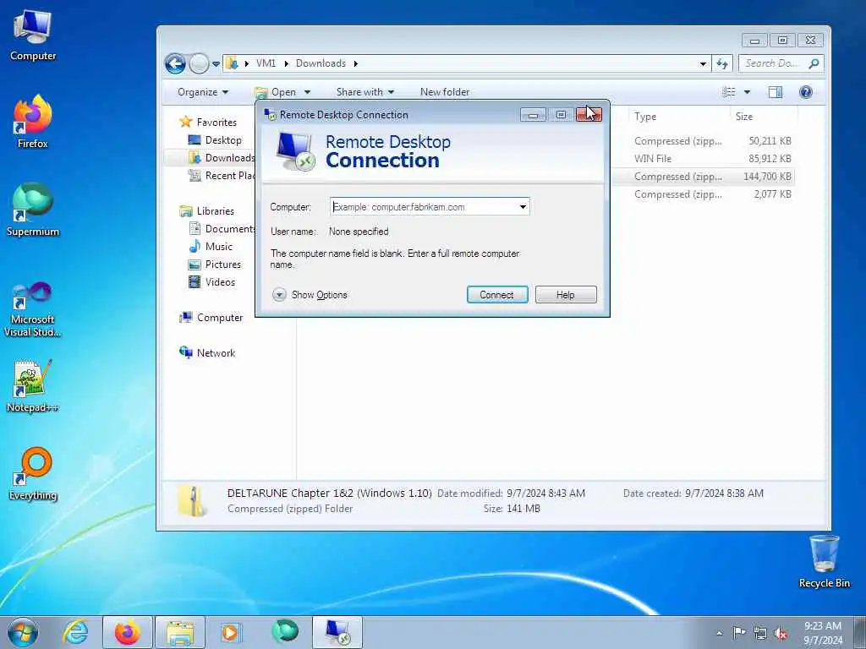The height and width of the screenshot is (649, 866).
Task: Click the muted volume tray icon
Action: pos(781,634)
